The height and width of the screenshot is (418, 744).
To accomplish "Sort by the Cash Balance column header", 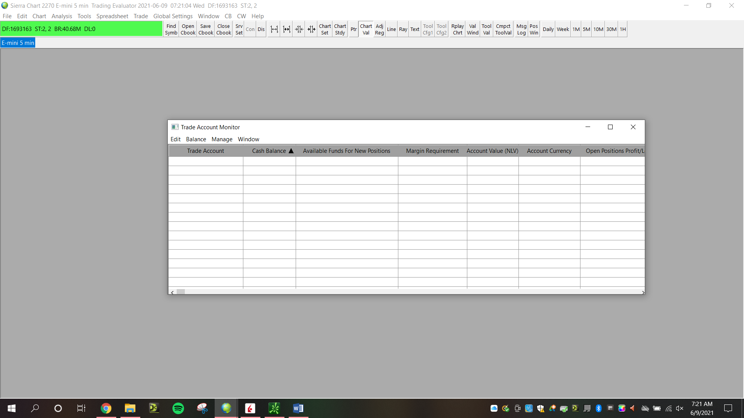I will tap(269, 151).
